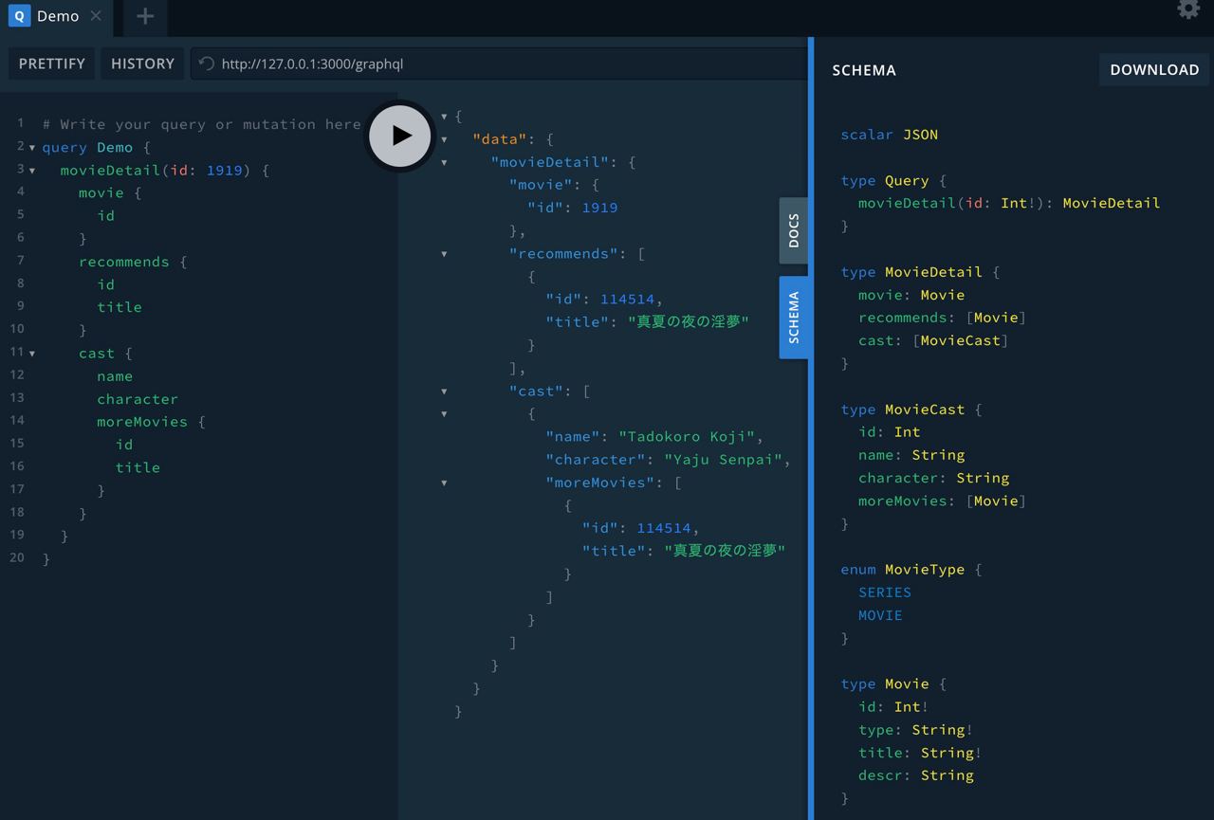Screen dimensions: 1214x820
Task: Collapse the "data" node in the response
Action: pos(444,139)
